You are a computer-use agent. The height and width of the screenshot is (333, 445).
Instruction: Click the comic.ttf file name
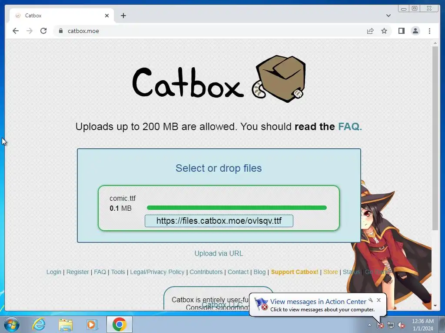pyautogui.click(x=123, y=198)
